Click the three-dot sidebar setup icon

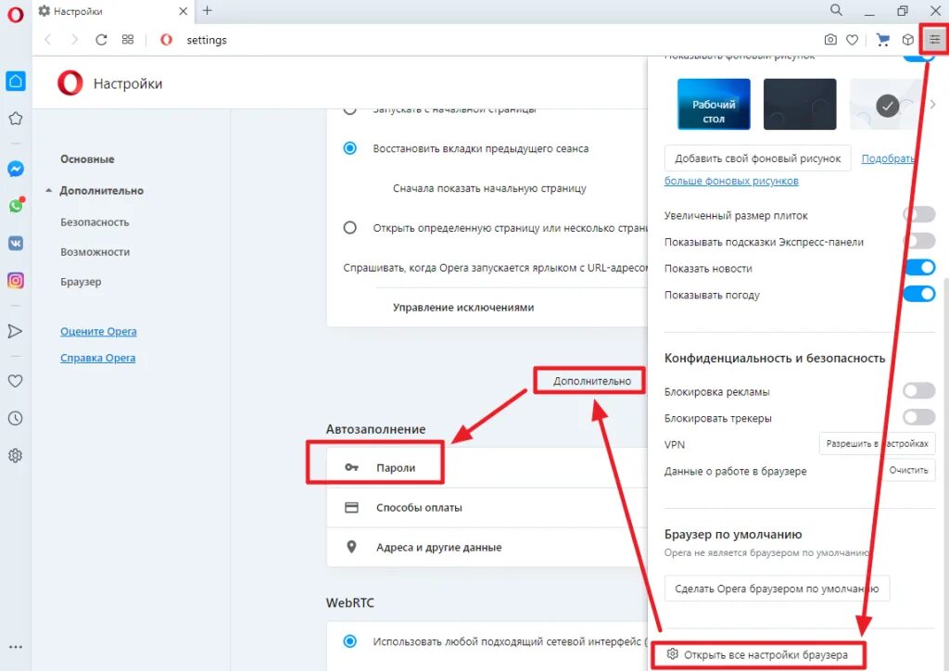16,647
